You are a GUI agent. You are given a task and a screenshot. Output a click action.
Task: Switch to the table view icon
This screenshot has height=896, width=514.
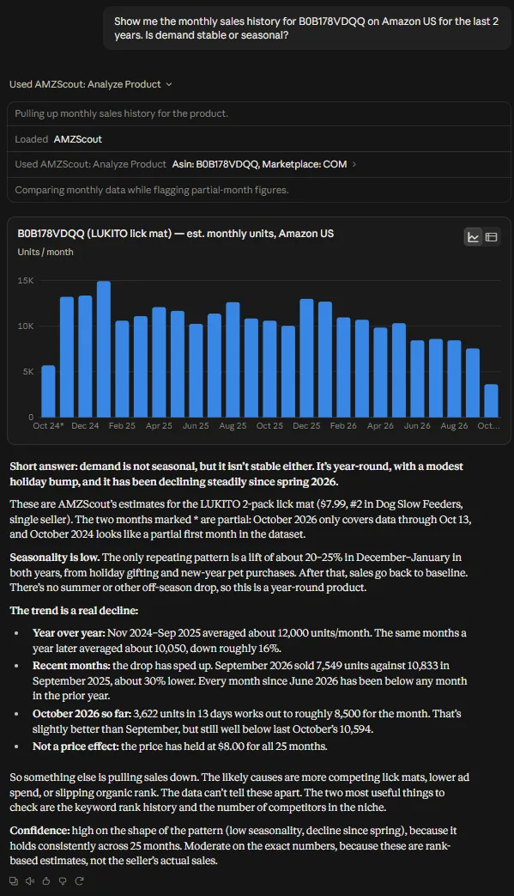click(x=491, y=237)
